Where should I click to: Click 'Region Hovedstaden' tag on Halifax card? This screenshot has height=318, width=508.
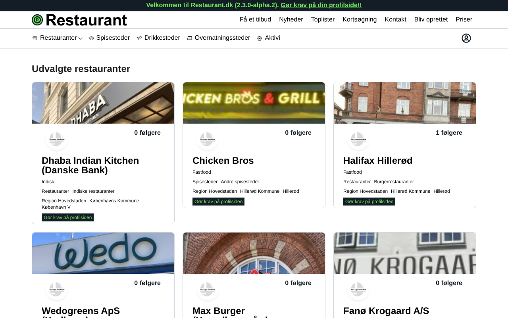pyautogui.click(x=366, y=191)
